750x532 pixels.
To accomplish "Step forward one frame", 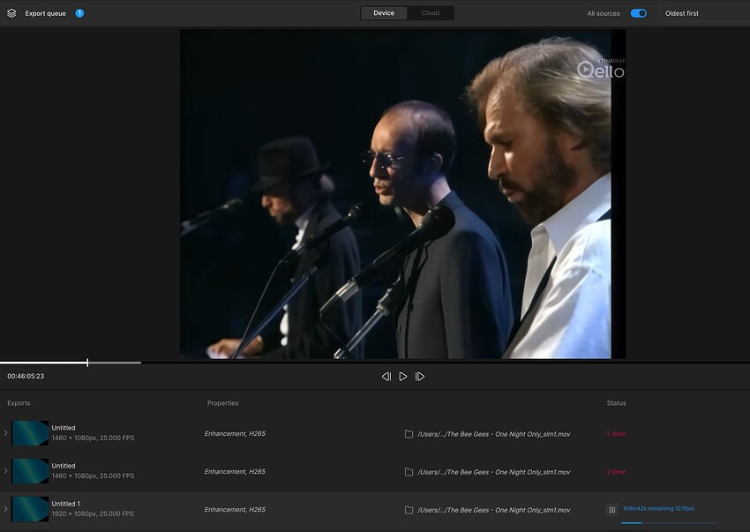I will click(x=420, y=377).
